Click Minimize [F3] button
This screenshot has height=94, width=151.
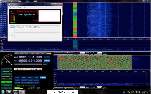tap(6, 85)
